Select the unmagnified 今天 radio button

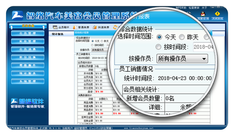point(93,41)
